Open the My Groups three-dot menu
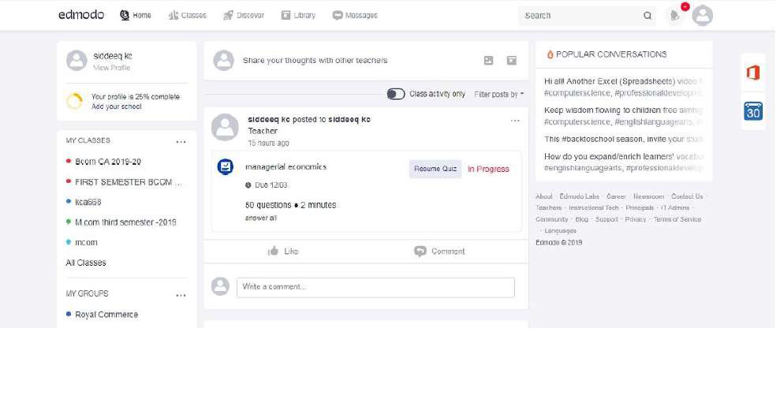 pyautogui.click(x=181, y=295)
